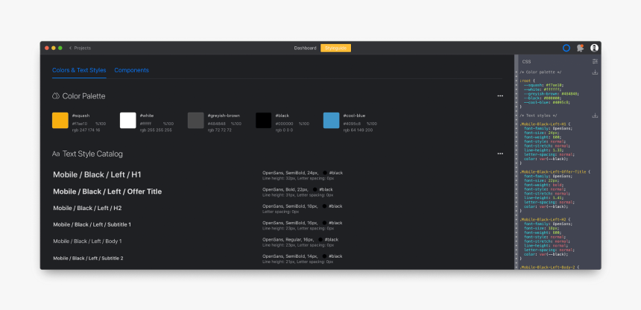Select Mobile / Black / Left / Subtitle 2 style
641x310 pixels.
point(88,258)
